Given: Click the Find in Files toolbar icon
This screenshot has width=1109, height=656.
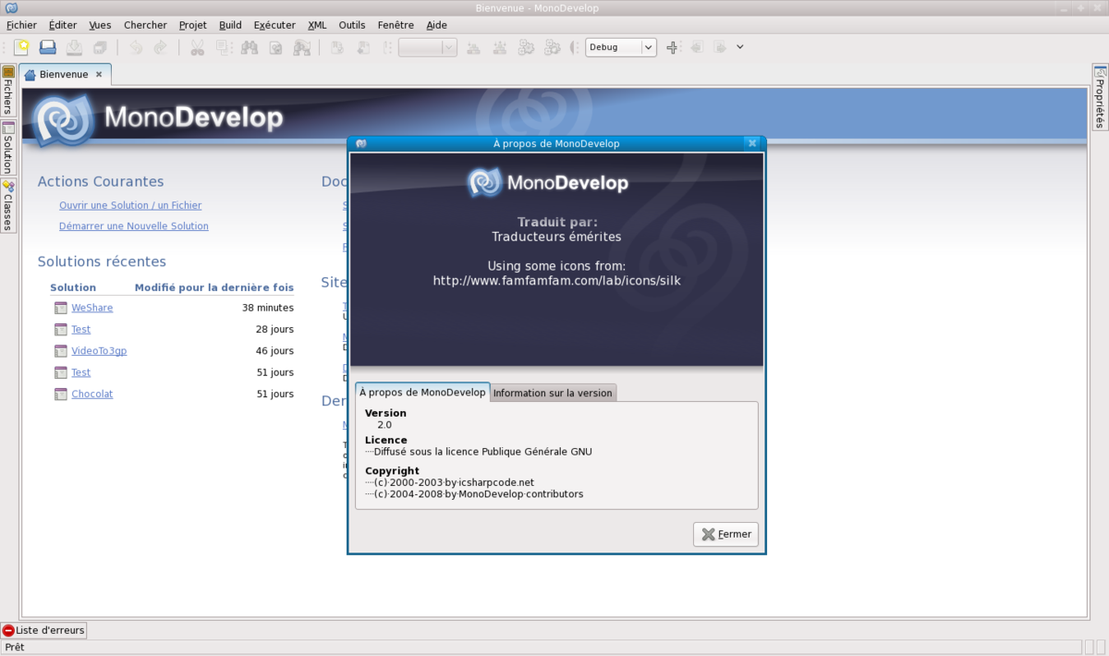Looking at the screenshot, I should coord(302,47).
